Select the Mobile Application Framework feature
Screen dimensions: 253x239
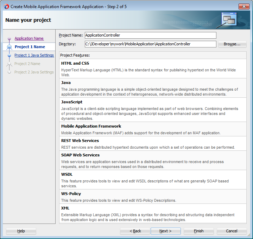(153, 129)
